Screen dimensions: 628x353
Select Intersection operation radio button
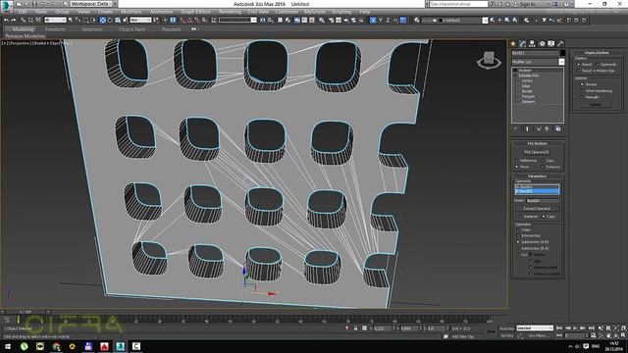coord(518,235)
